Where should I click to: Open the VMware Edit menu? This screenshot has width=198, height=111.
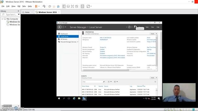pyautogui.click(x=8, y=6)
